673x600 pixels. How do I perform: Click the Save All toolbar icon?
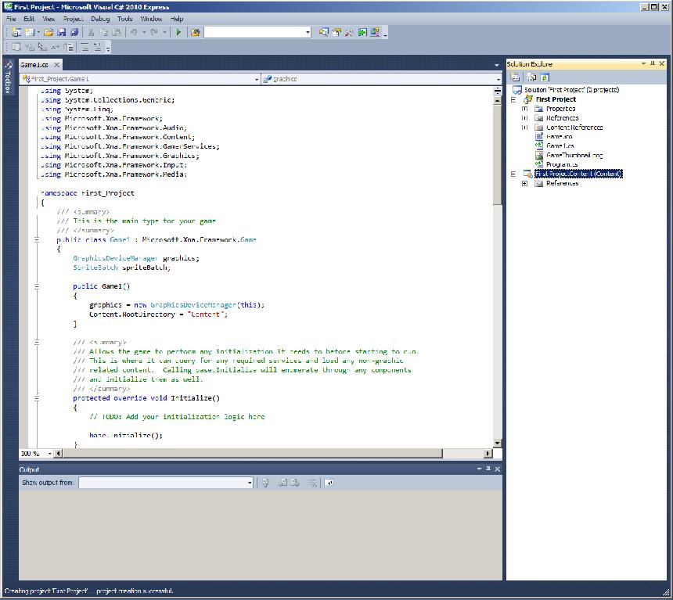pyautogui.click(x=74, y=32)
